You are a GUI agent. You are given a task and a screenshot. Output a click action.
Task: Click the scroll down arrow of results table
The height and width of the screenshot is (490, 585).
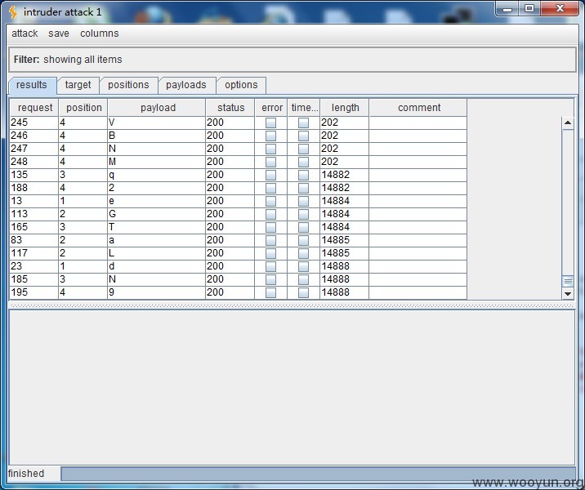pyautogui.click(x=568, y=293)
